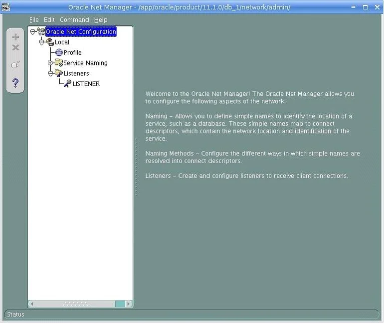Click the Oracle Net Configuration network icon
Image resolution: width=384 pixels, height=324 pixels.
(41, 31)
